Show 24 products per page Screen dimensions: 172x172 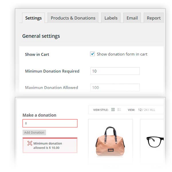pos(146,110)
